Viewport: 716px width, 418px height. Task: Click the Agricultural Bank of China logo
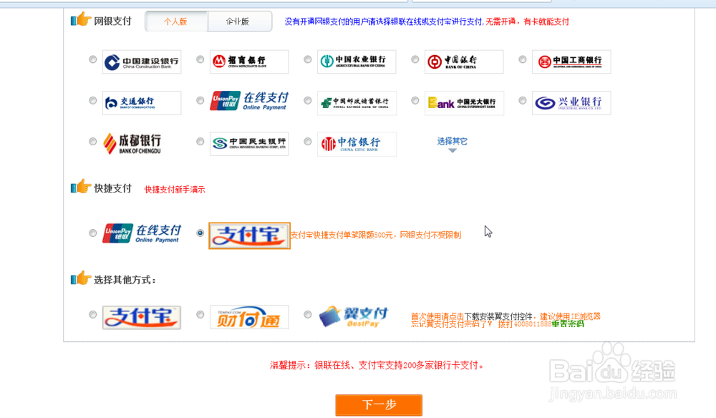click(x=357, y=62)
